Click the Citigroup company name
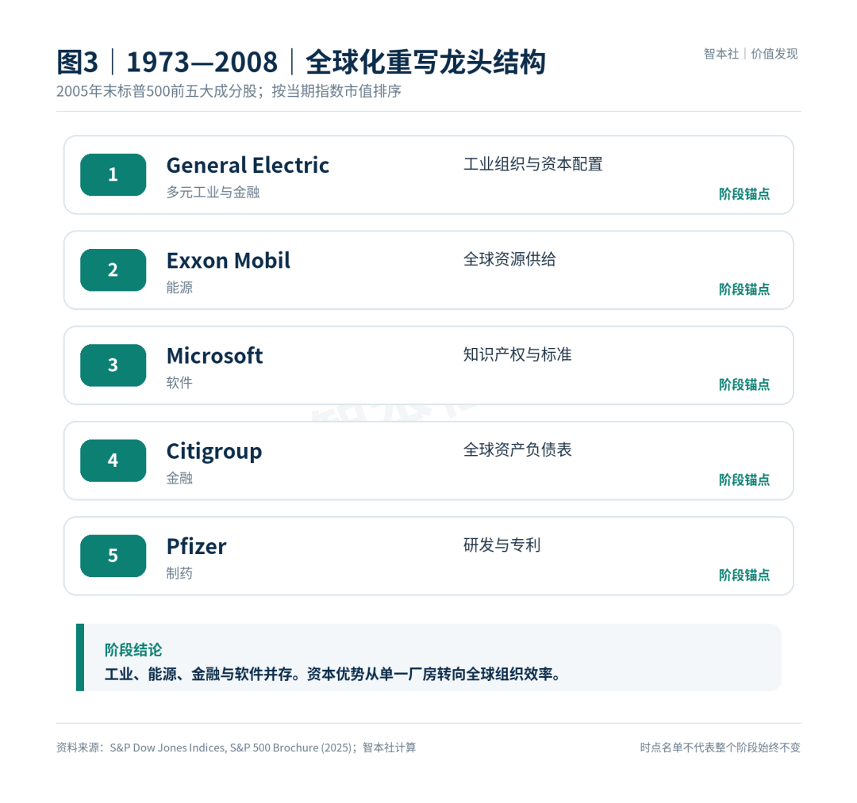857x803 pixels. (x=214, y=452)
